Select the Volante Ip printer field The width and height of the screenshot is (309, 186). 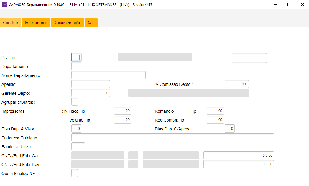tap(123, 120)
